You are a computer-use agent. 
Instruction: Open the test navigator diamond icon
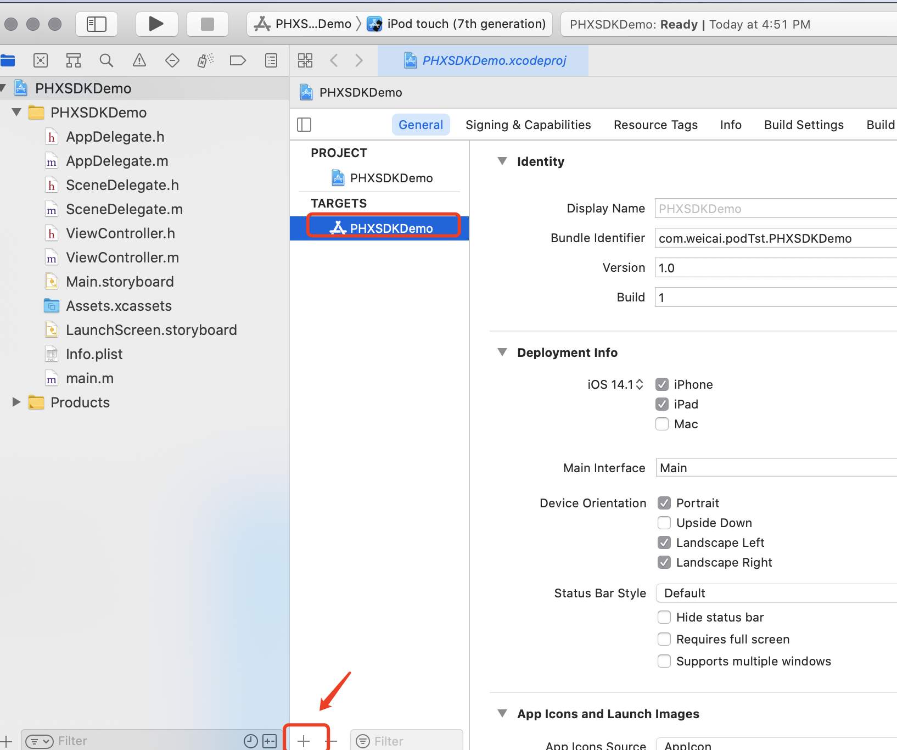(x=172, y=60)
